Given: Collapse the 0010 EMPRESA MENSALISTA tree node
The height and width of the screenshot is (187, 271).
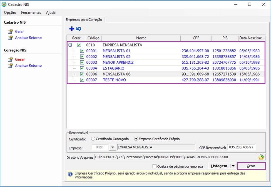Looking at the screenshot, I should point(70,45).
